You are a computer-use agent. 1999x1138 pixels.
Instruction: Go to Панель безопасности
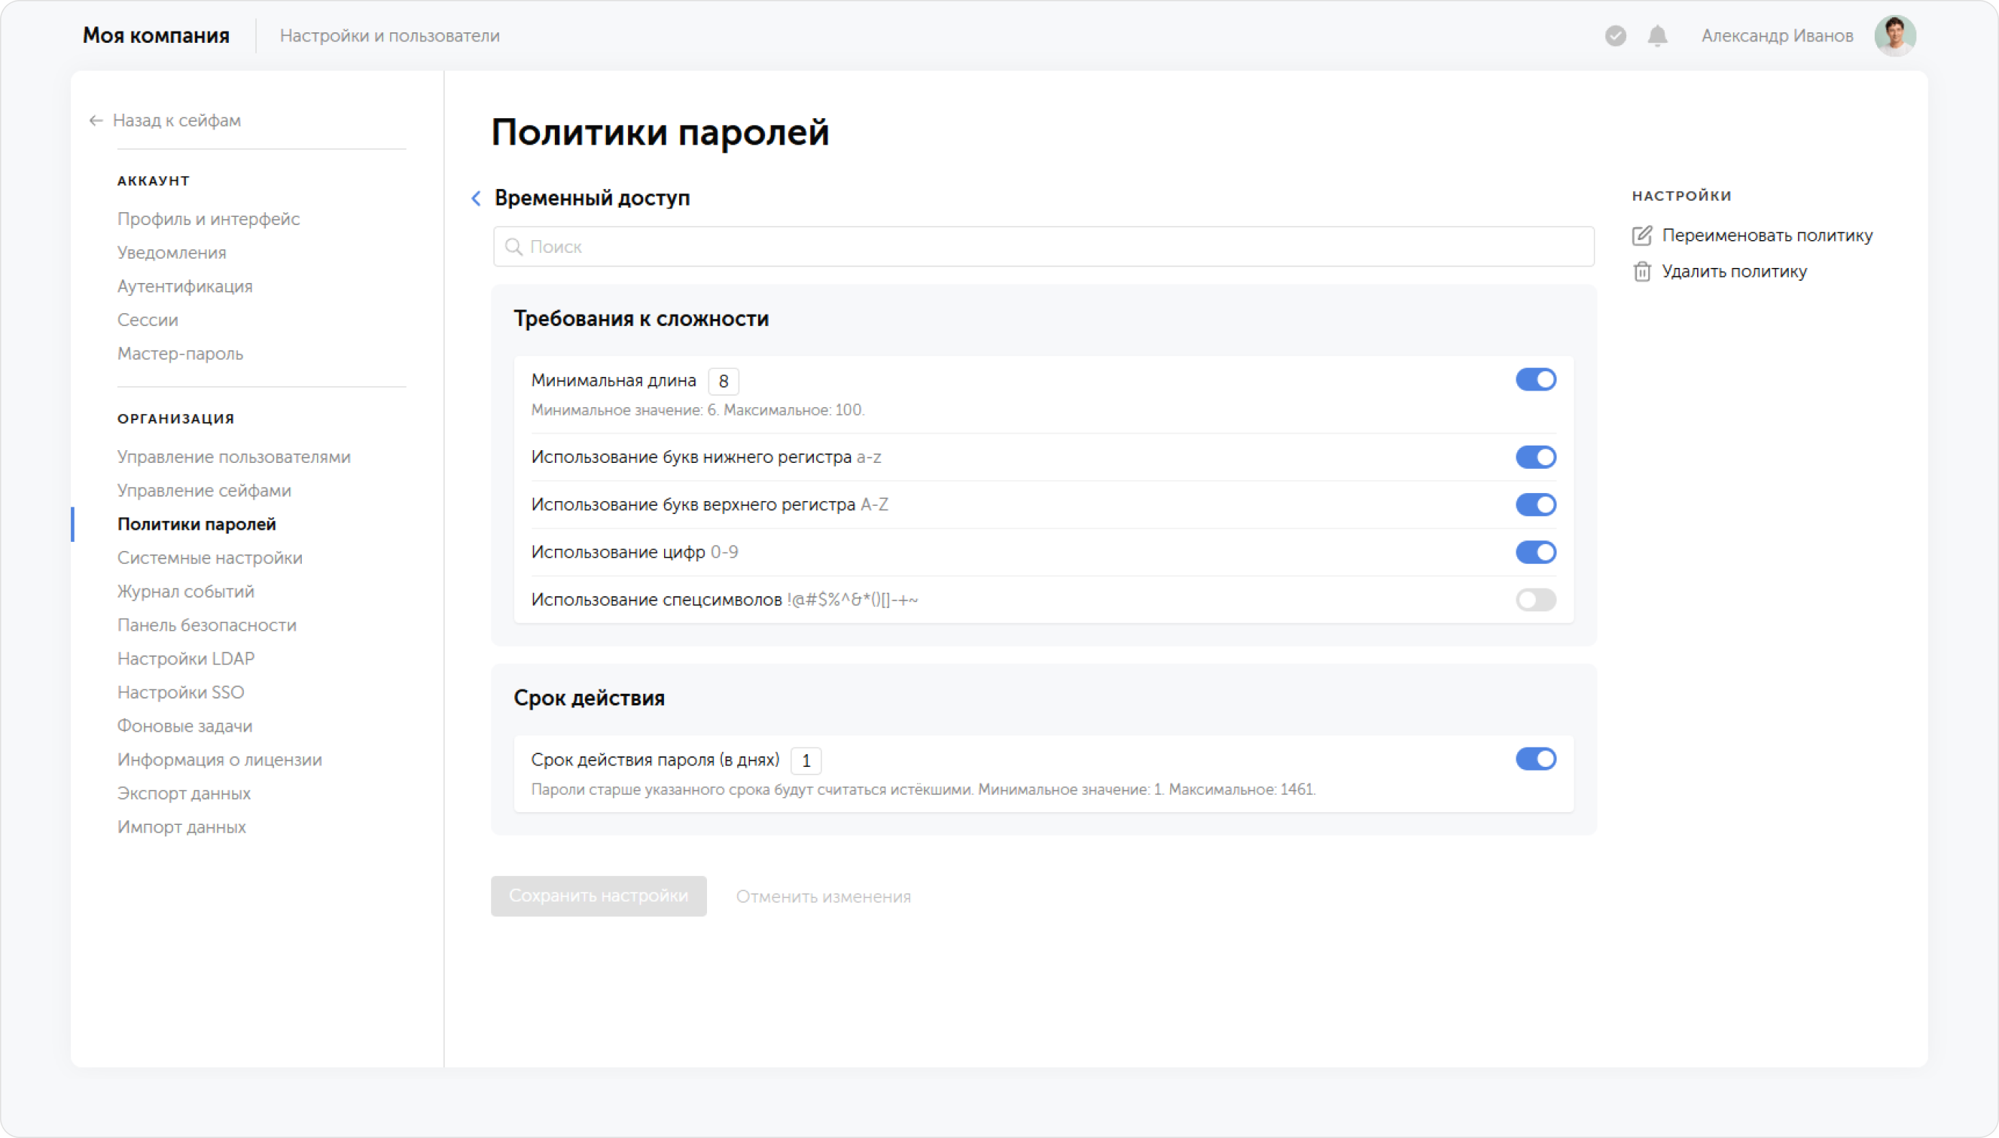[206, 625]
